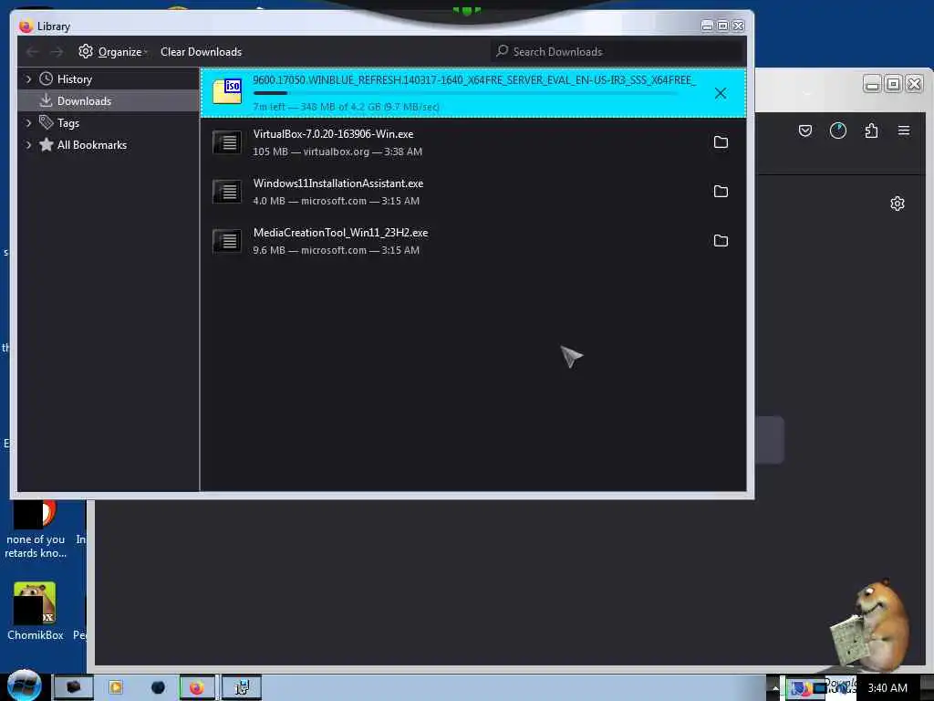Click Windows11InstallationAssistant.exe filename text

coord(337,183)
